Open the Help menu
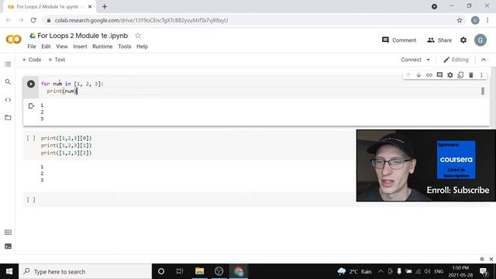496x279 pixels. click(142, 46)
